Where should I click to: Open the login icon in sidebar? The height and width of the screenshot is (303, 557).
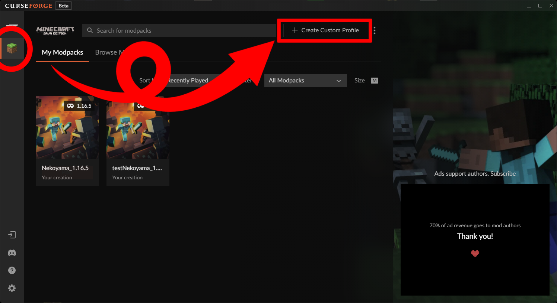pyautogui.click(x=12, y=235)
